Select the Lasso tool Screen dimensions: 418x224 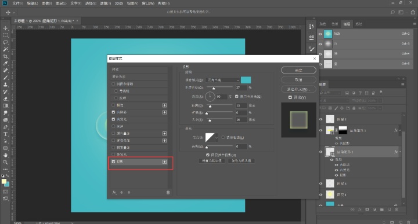5,42
